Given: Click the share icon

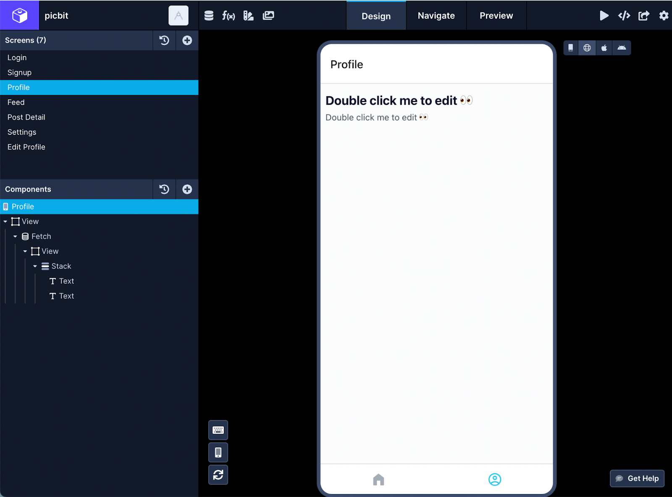Looking at the screenshot, I should coord(644,16).
